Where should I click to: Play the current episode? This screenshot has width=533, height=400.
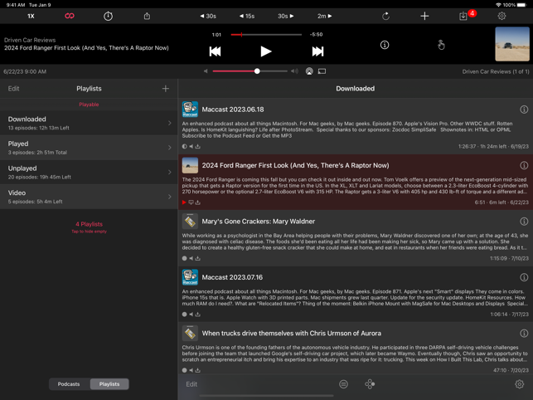click(x=266, y=51)
